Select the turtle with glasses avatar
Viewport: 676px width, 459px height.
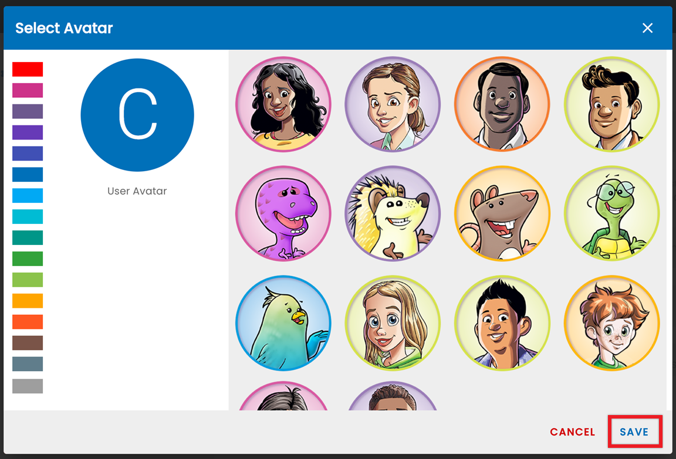pyautogui.click(x=612, y=213)
